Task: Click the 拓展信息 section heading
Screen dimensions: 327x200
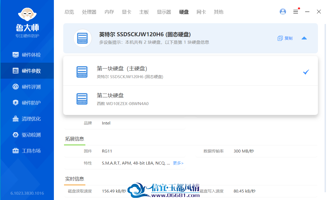Action: pyautogui.click(x=75, y=139)
